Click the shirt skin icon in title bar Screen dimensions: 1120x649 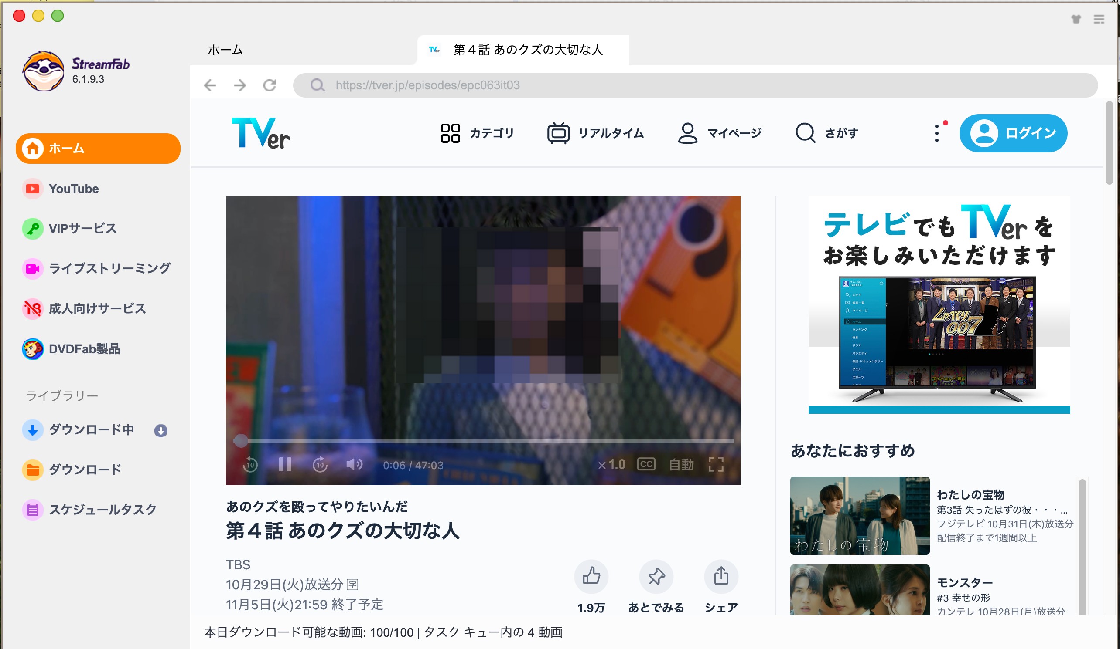1076,19
